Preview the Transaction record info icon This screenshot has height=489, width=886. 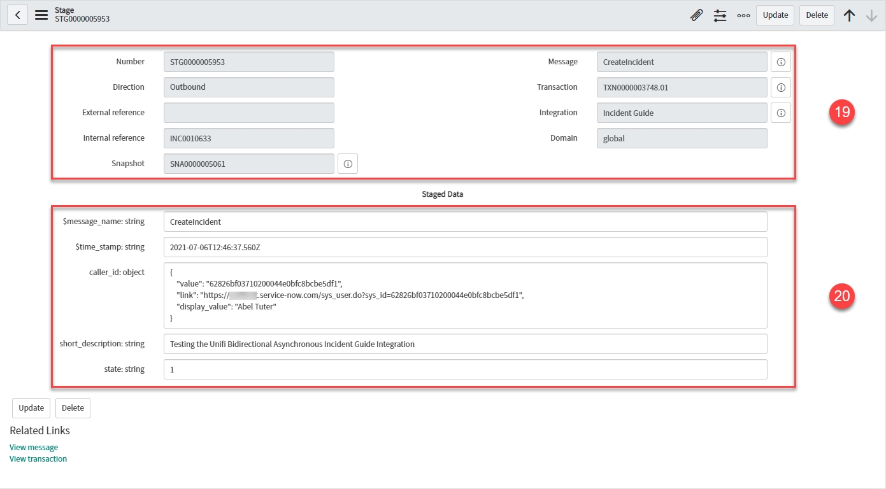coord(780,87)
